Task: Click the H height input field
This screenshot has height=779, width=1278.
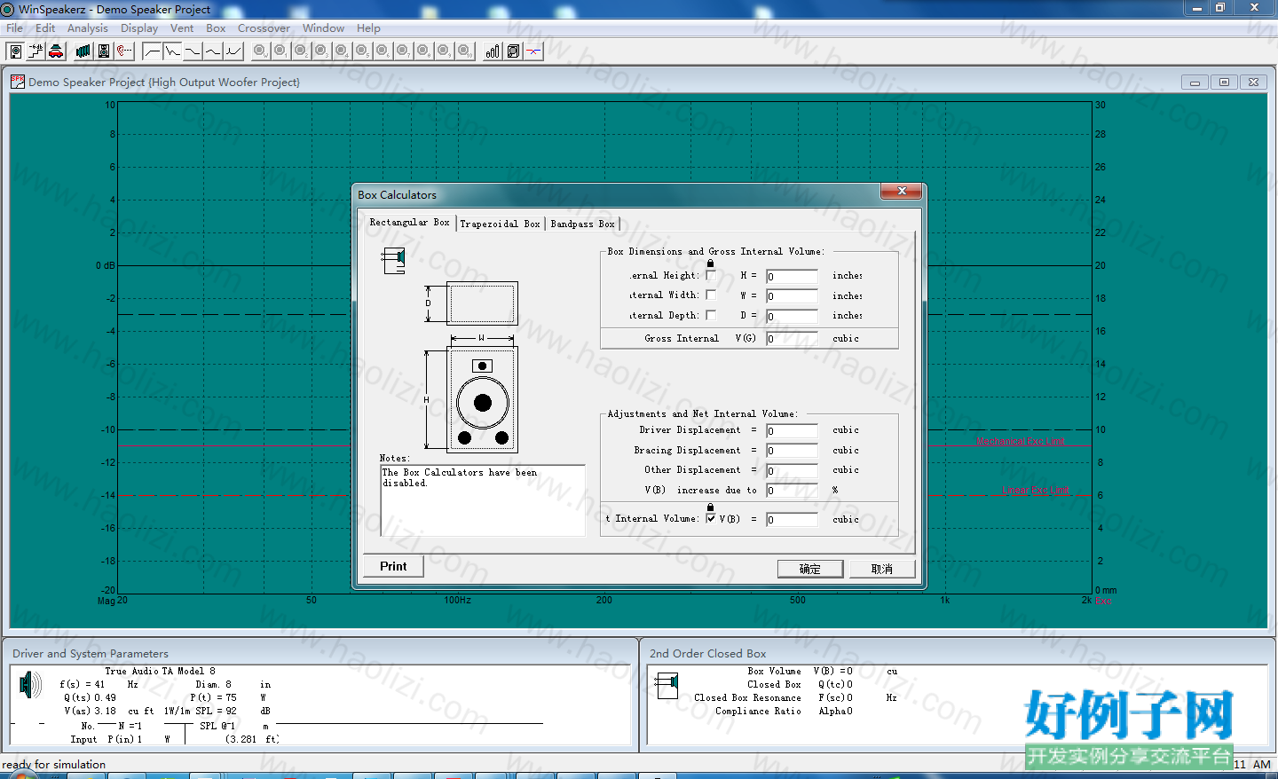Action: pyautogui.click(x=792, y=277)
